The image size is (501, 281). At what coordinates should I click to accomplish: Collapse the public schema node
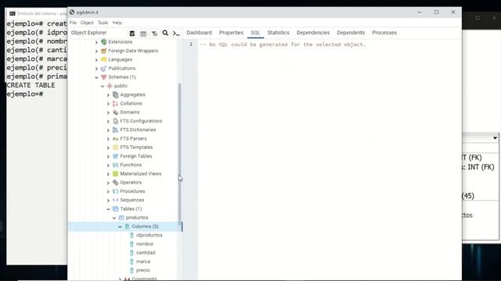tap(103, 86)
